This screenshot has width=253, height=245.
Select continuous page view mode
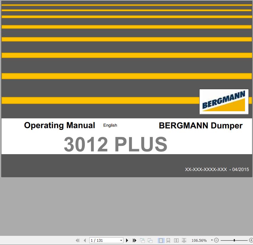(168, 240)
